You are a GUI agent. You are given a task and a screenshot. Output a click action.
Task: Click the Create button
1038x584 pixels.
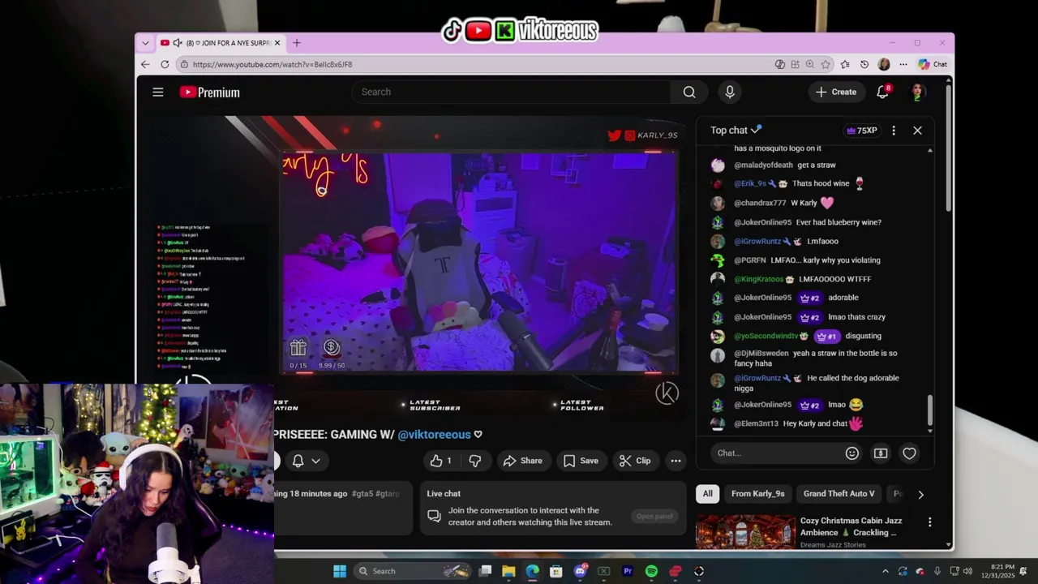coord(836,92)
